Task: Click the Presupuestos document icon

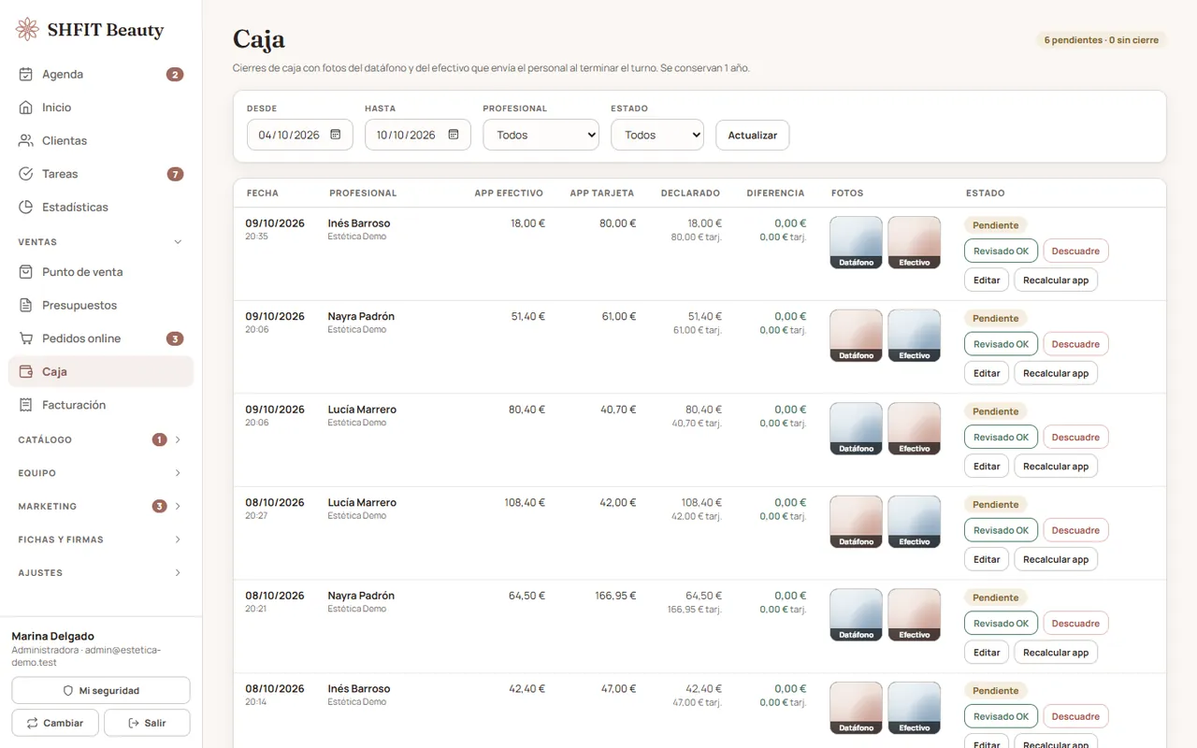Action: [26, 305]
